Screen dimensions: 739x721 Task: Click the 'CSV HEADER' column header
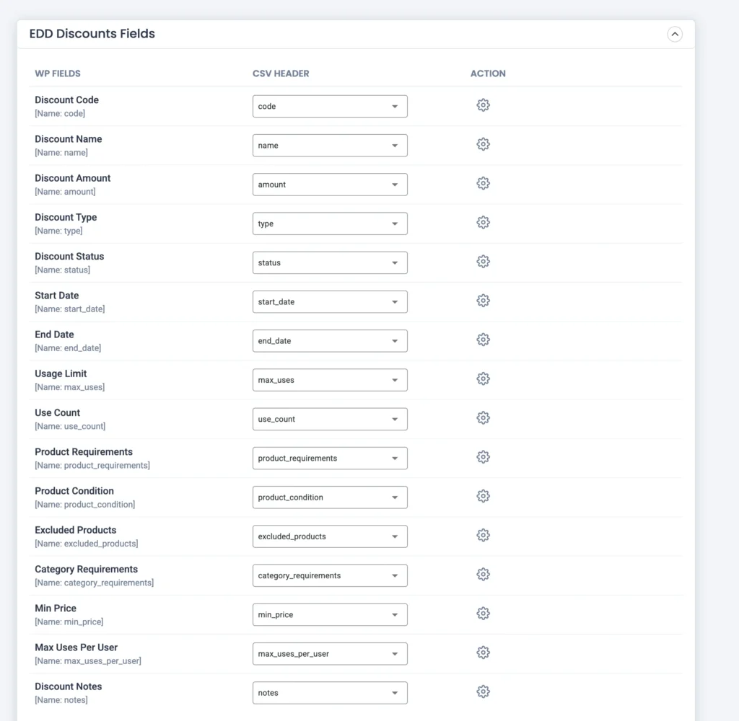click(x=281, y=74)
